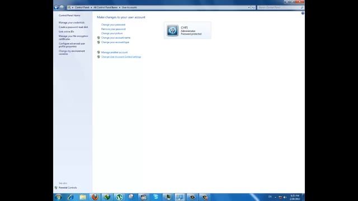Open the clapperboard video app on taskbar
This screenshot has width=358, height=201.
[144, 197]
